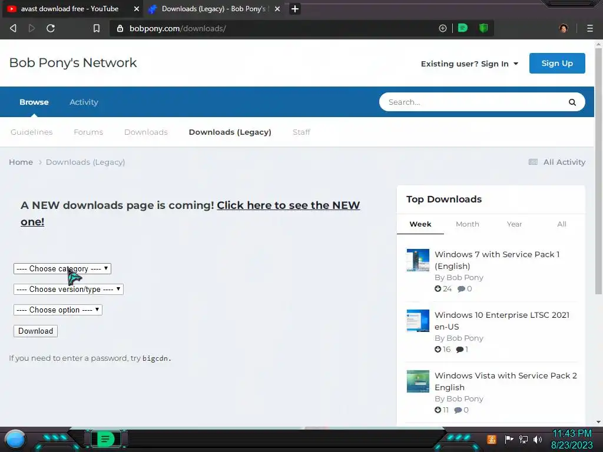The image size is (603, 452).
Task: Open network status tray icon
Action: tap(524, 439)
